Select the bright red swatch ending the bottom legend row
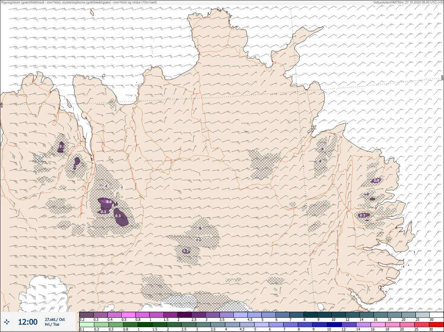This screenshot has height=332, width=444. (436, 325)
